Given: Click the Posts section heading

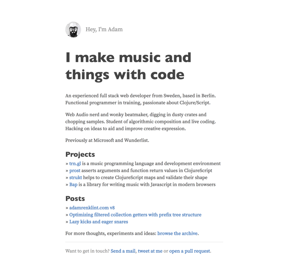Looking at the screenshot, I should click(x=75, y=199).
